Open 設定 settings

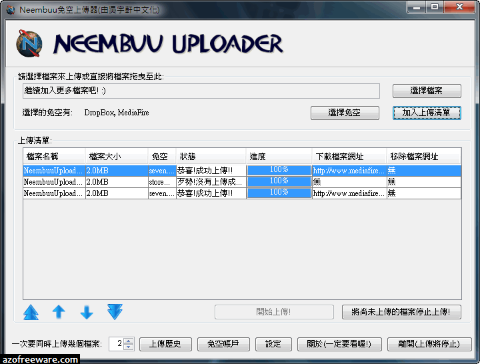pyautogui.click(x=273, y=344)
